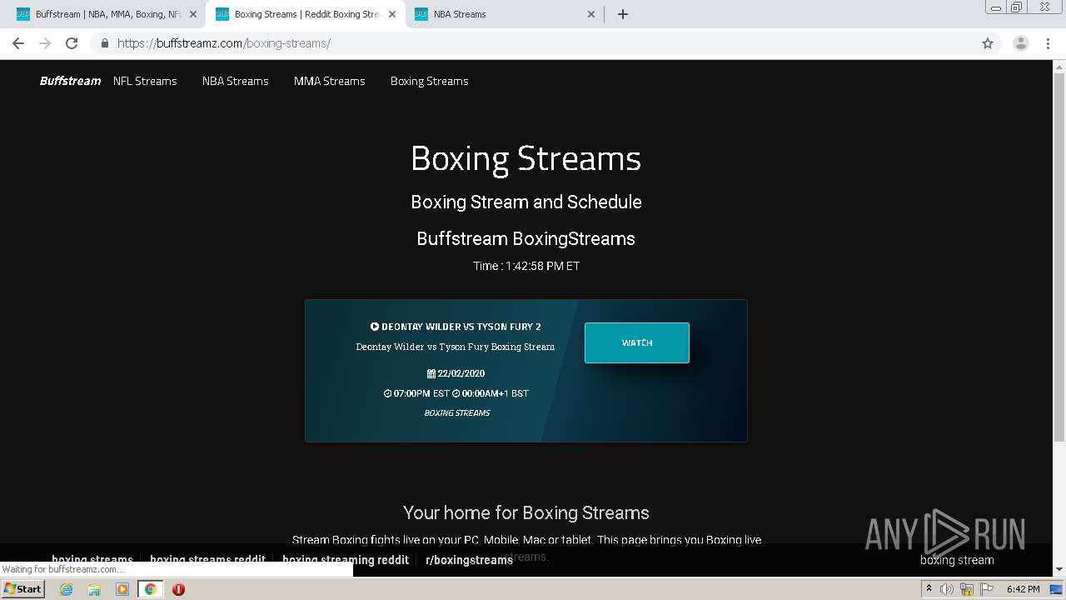View site info via the padlock icon
This screenshot has width=1066, height=600.
pos(104,43)
